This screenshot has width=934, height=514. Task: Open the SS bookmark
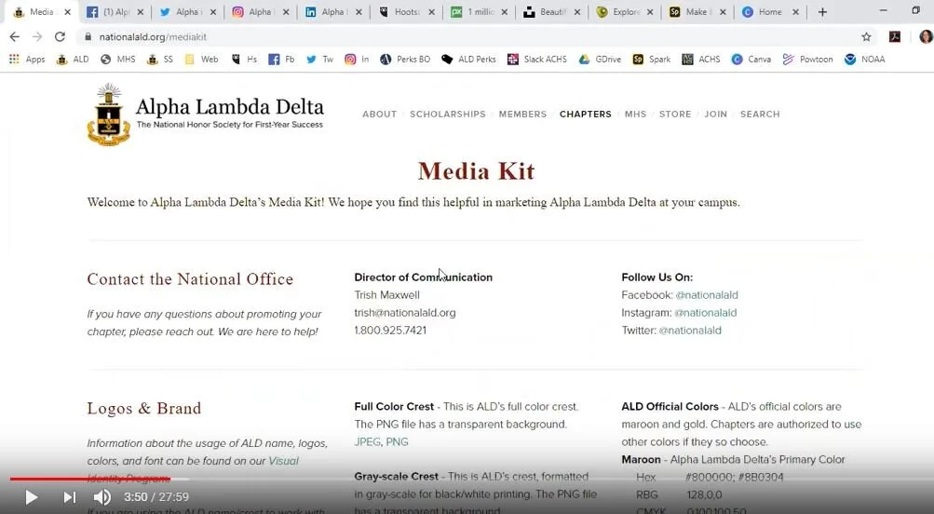(160, 59)
